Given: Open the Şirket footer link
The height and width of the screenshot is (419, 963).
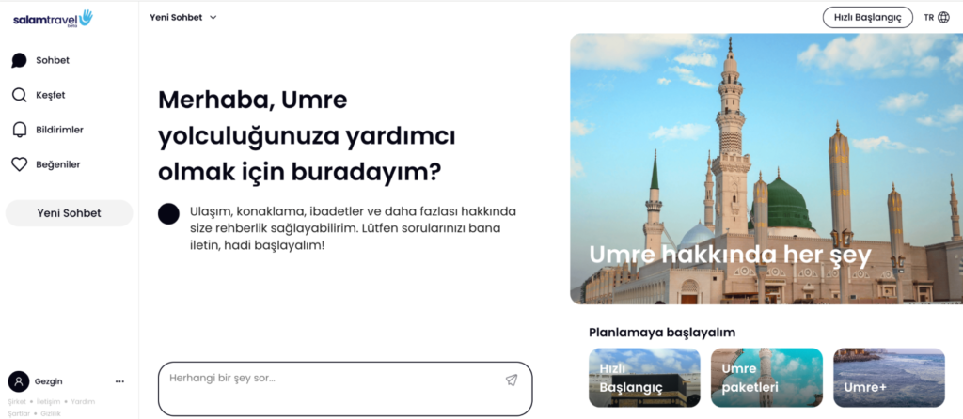Looking at the screenshot, I should coord(17,402).
